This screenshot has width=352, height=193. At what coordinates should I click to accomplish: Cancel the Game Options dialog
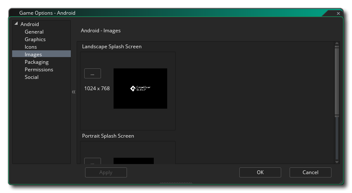tap(311, 172)
